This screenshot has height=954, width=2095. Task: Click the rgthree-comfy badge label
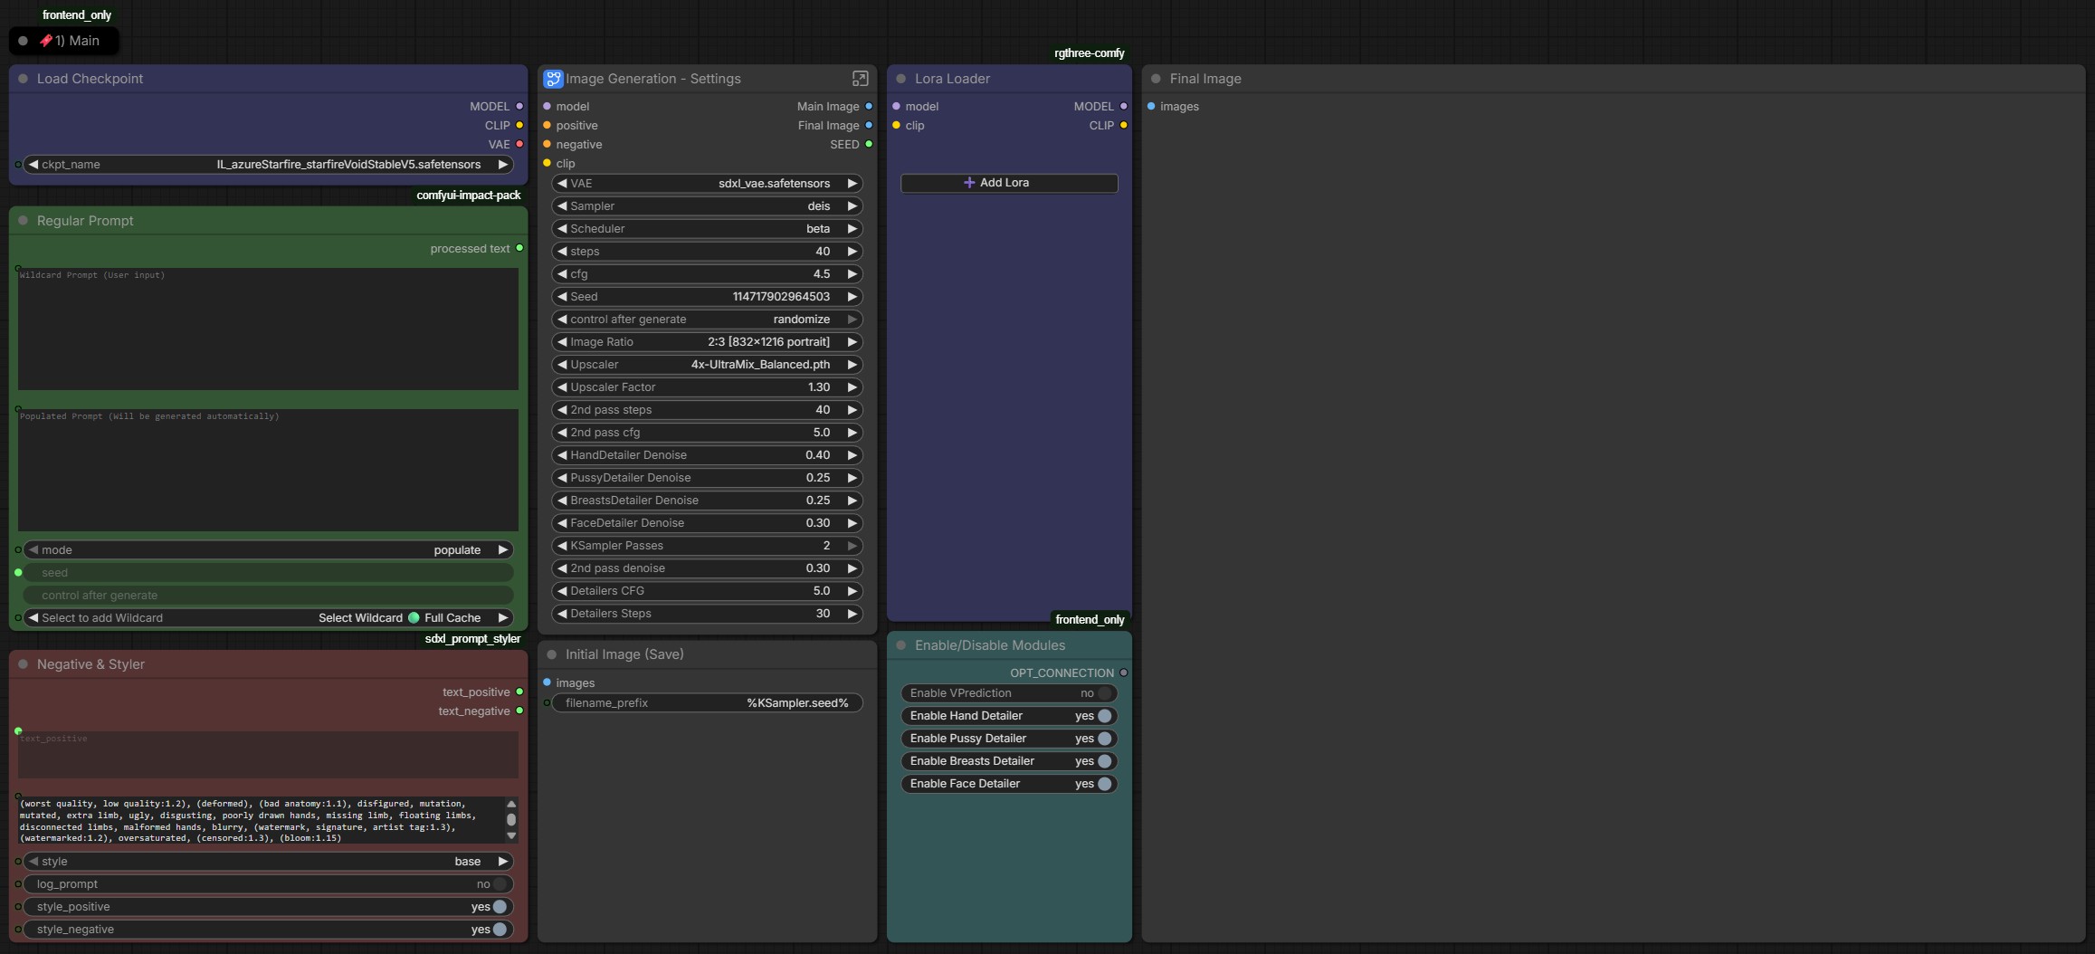pyautogui.click(x=1090, y=53)
